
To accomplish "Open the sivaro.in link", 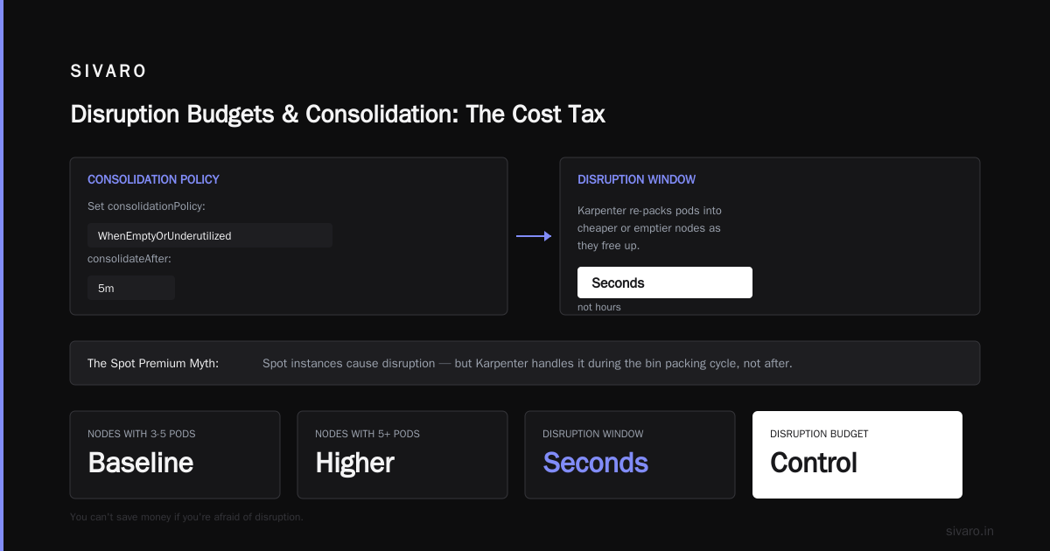I will pos(969,531).
